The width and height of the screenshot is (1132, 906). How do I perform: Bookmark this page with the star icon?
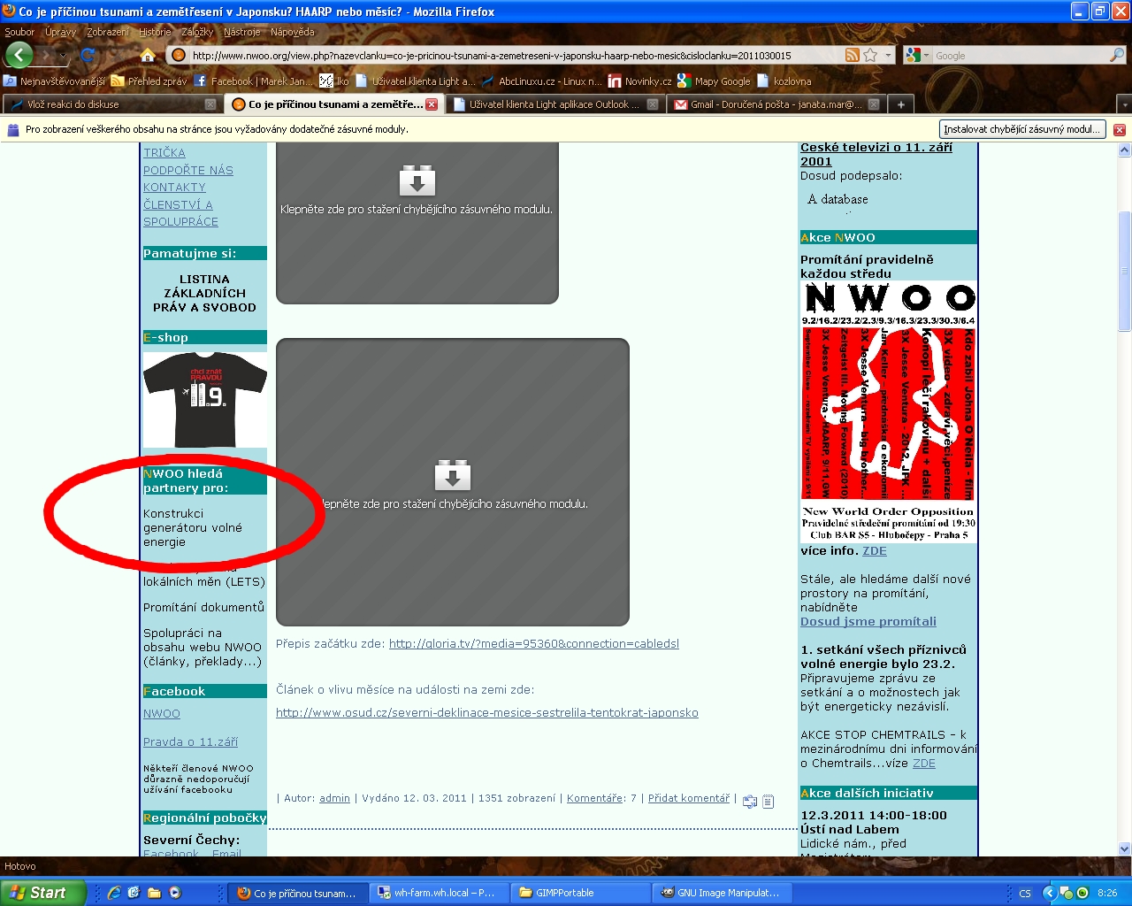[x=870, y=55]
